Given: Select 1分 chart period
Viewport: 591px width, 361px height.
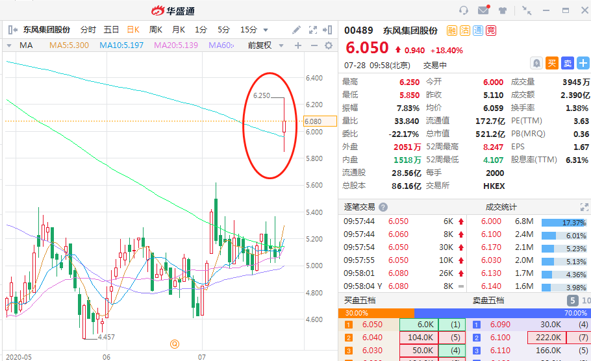Looking at the screenshot, I should click(201, 30).
